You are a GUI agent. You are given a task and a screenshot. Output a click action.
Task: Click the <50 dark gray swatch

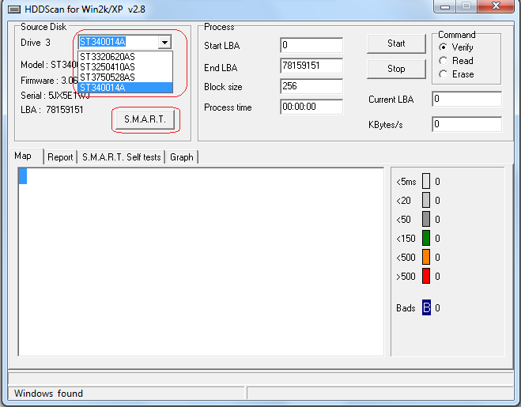click(426, 219)
